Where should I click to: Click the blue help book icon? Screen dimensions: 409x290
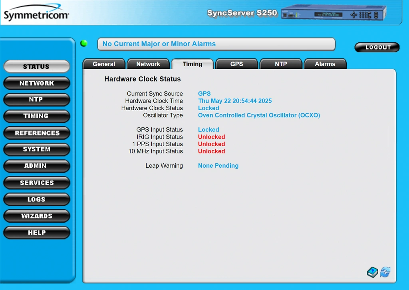pyautogui.click(x=372, y=272)
